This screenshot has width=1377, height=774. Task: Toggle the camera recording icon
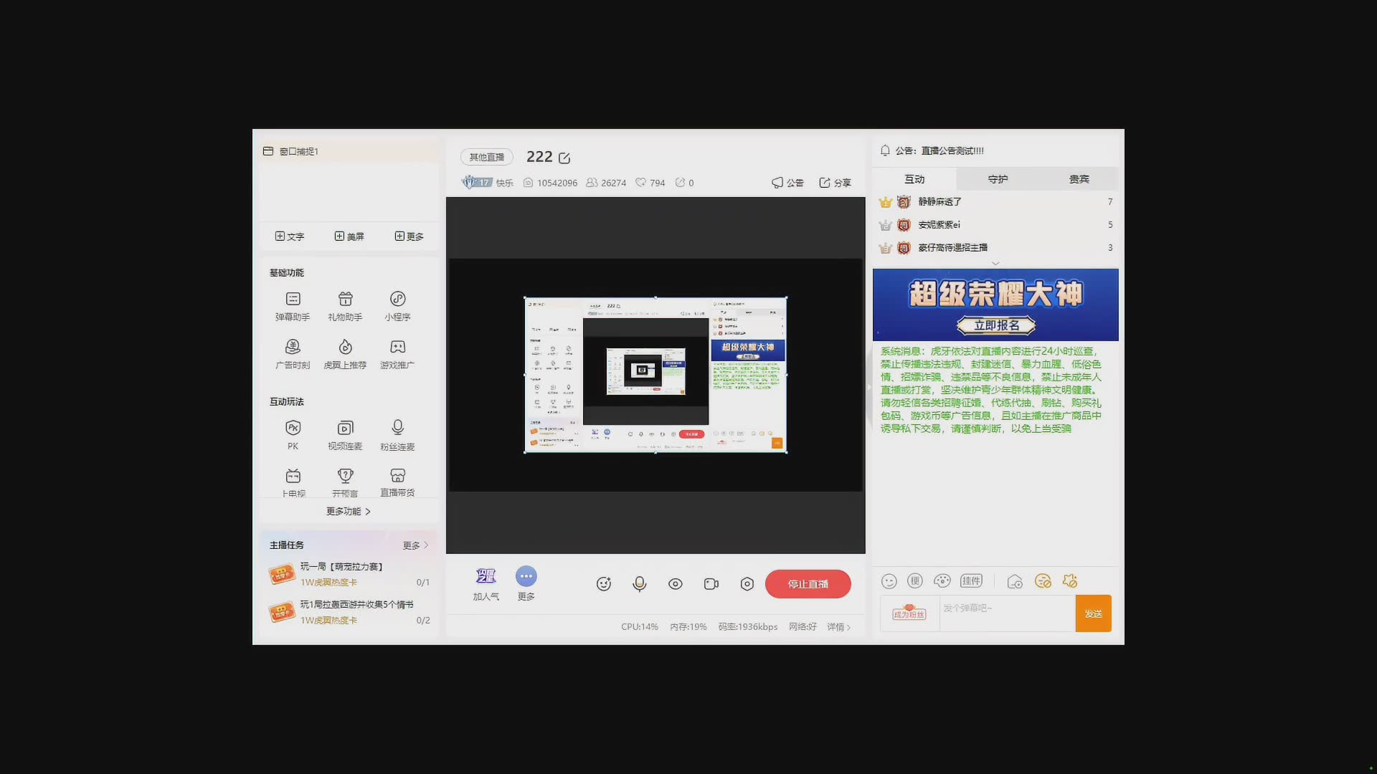(x=711, y=584)
